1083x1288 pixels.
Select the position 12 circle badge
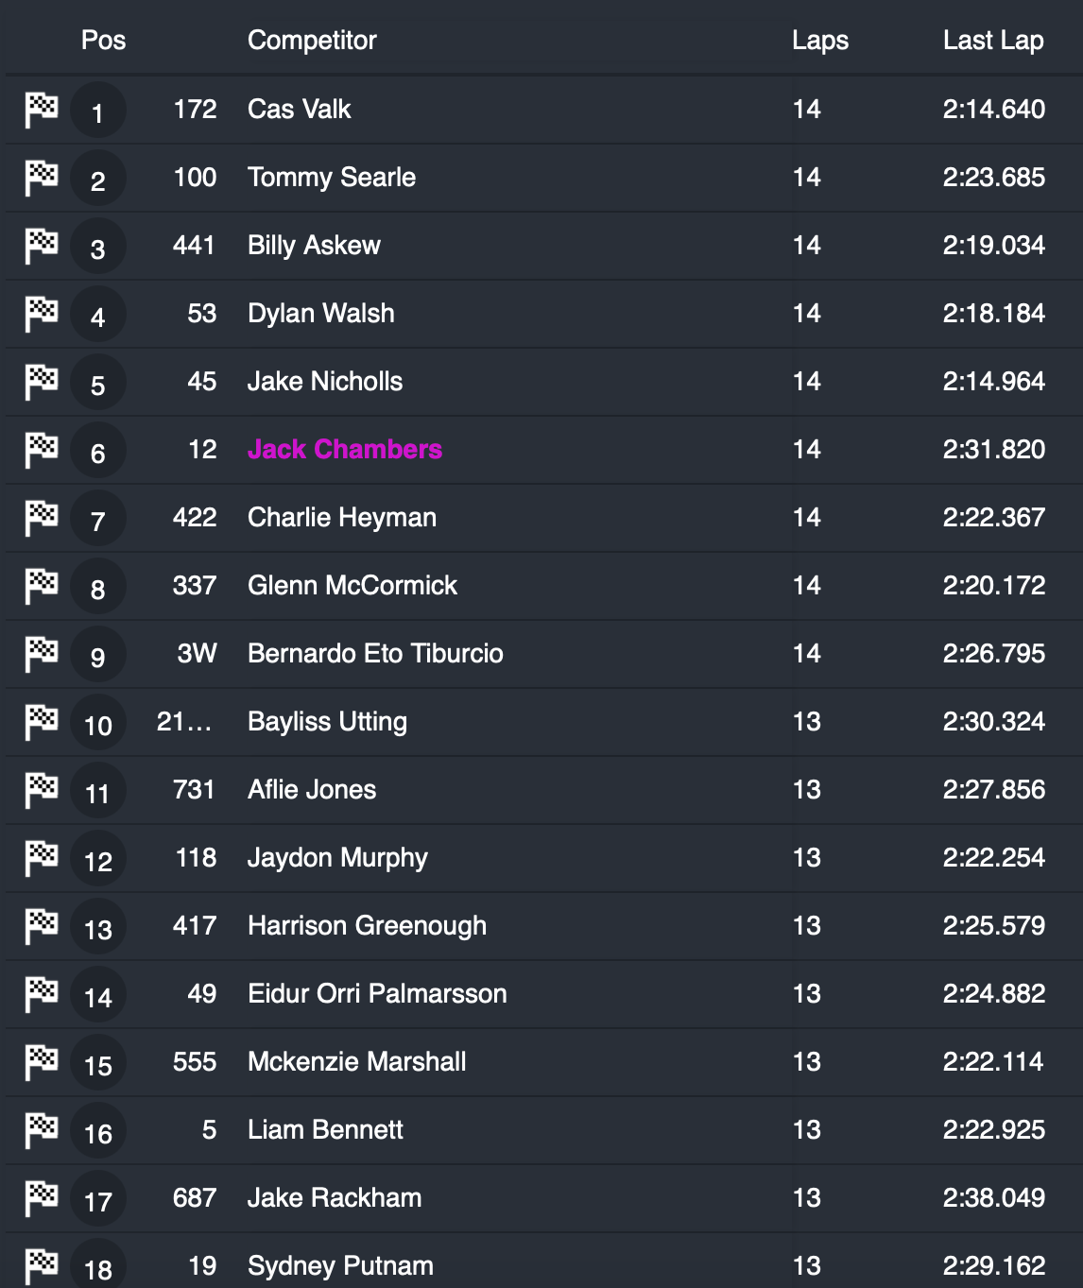click(97, 859)
